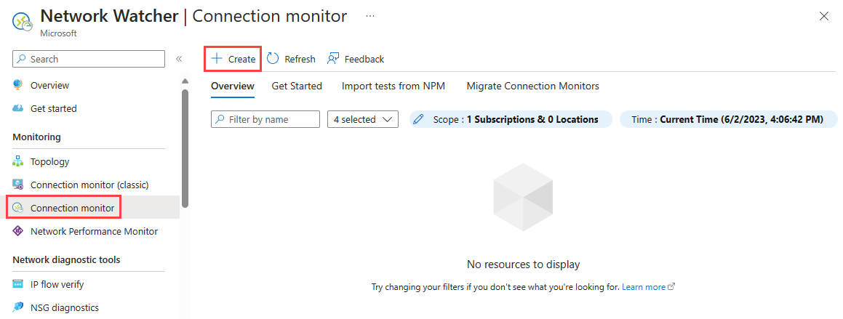
Task: Open Topology in Monitoring section
Action: [x=49, y=161]
